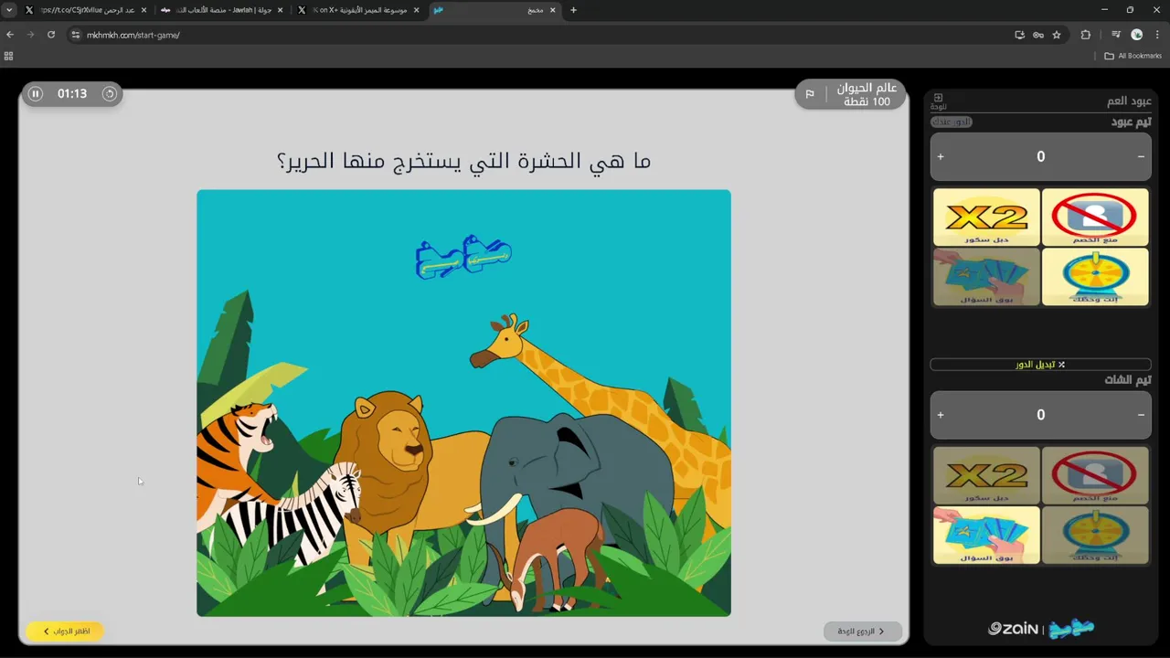
Task: Decrease Team Chat score with minus
Action: tap(1141, 415)
